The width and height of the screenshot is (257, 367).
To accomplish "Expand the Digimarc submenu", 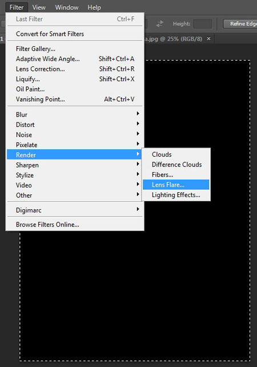I will (x=75, y=210).
